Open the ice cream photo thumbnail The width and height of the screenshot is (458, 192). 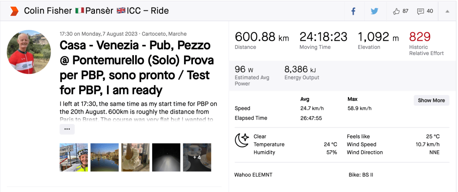coord(135,157)
